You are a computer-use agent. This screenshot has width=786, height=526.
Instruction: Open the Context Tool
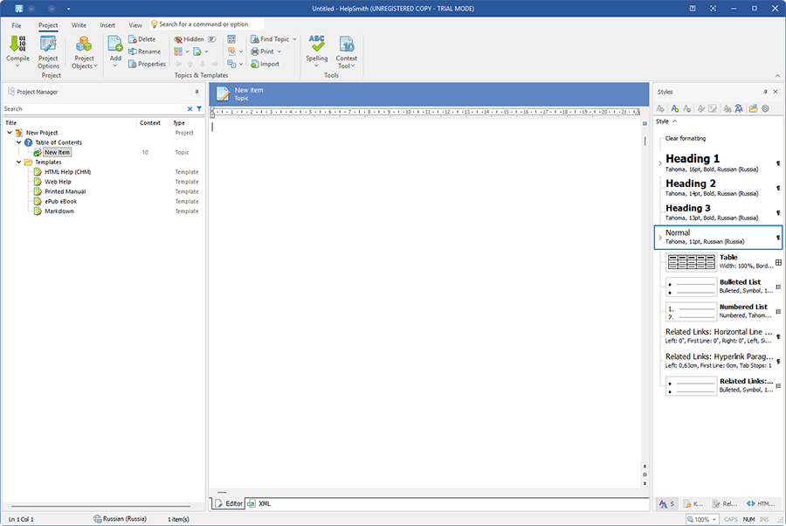point(347,52)
